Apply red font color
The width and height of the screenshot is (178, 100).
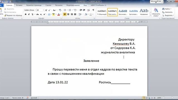click(59, 14)
